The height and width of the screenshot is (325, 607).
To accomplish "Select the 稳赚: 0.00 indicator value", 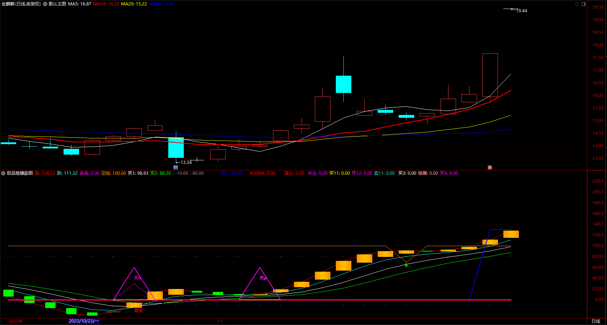I will click(x=428, y=173).
